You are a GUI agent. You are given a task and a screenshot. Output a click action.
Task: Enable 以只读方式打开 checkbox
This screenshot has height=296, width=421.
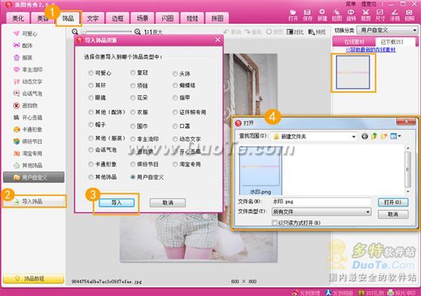[274, 223]
